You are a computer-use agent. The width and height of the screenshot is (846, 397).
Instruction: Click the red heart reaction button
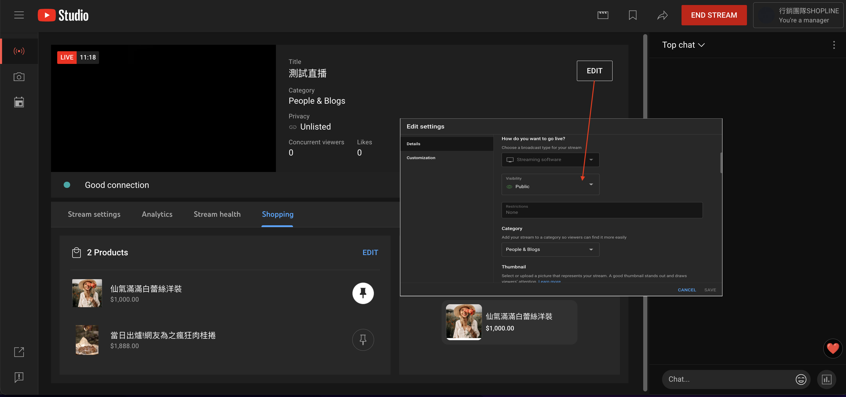pyautogui.click(x=832, y=348)
